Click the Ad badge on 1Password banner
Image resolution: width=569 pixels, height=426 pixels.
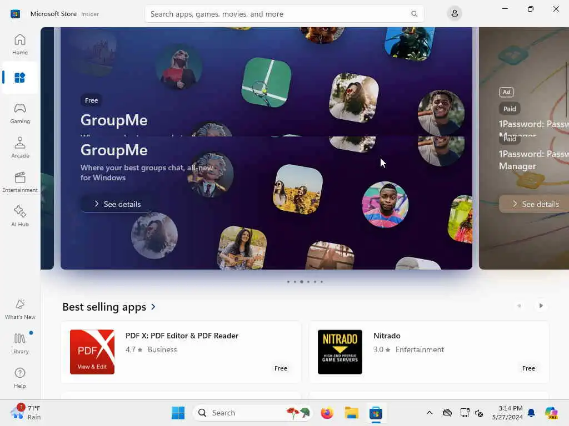pos(506,92)
